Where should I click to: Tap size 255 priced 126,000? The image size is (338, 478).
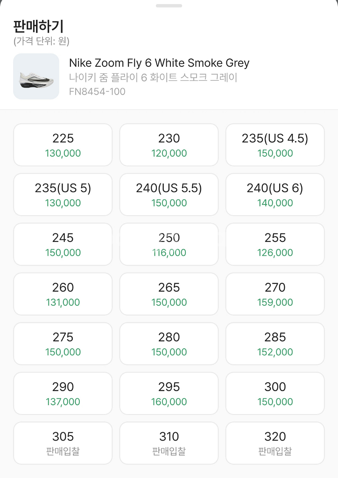click(x=275, y=244)
